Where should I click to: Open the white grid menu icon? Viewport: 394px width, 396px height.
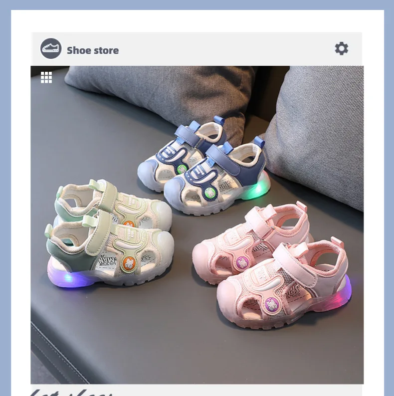[x=46, y=77]
